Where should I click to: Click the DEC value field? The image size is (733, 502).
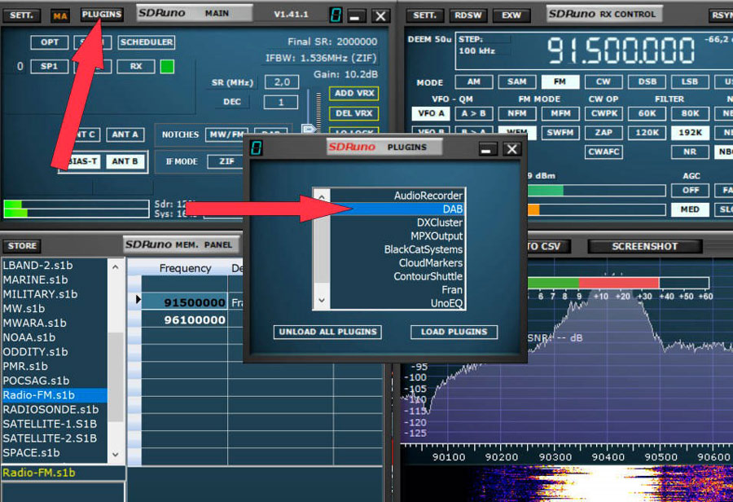coord(280,102)
